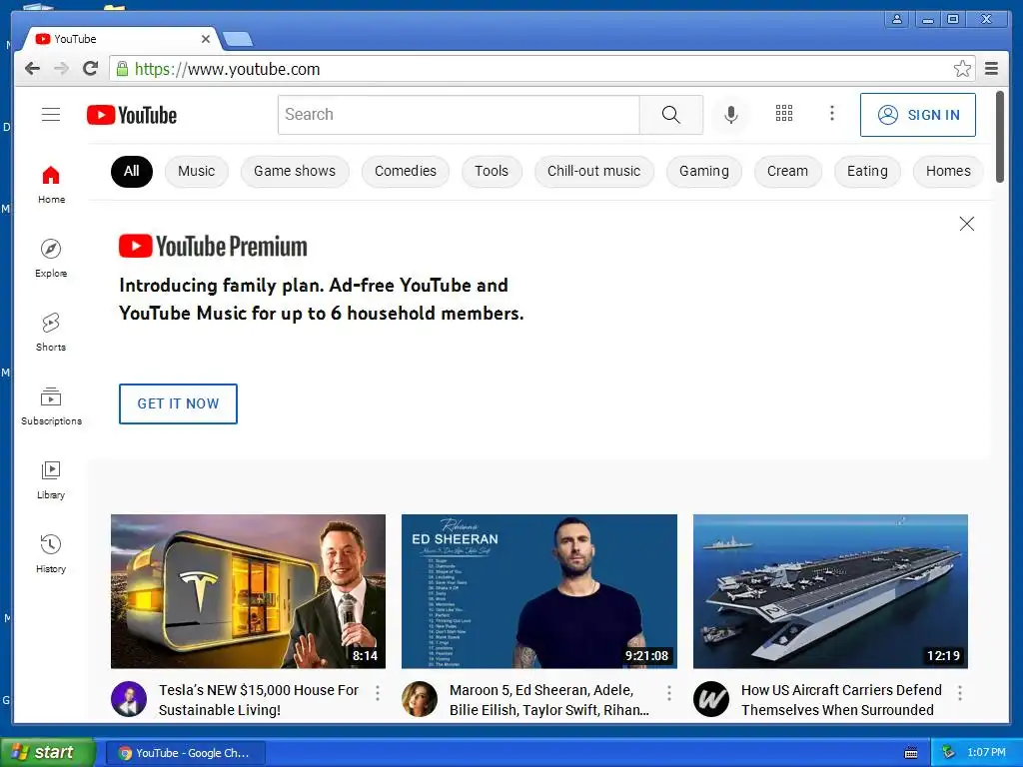Open Library in the sidebar
This screenshot has width=1023, height=767.
[x=51, y=480]
